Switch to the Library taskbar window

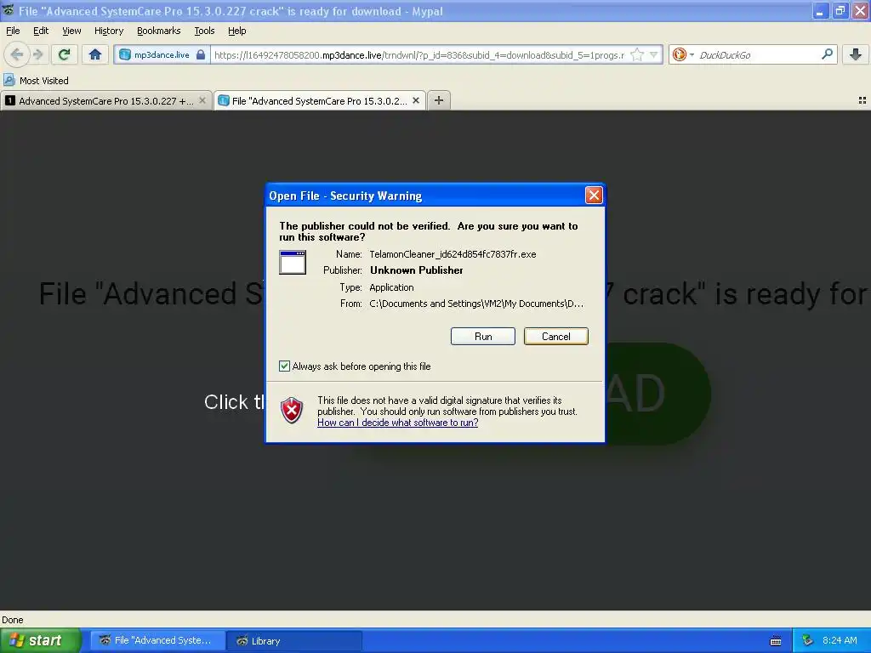[x=294, y=641]
